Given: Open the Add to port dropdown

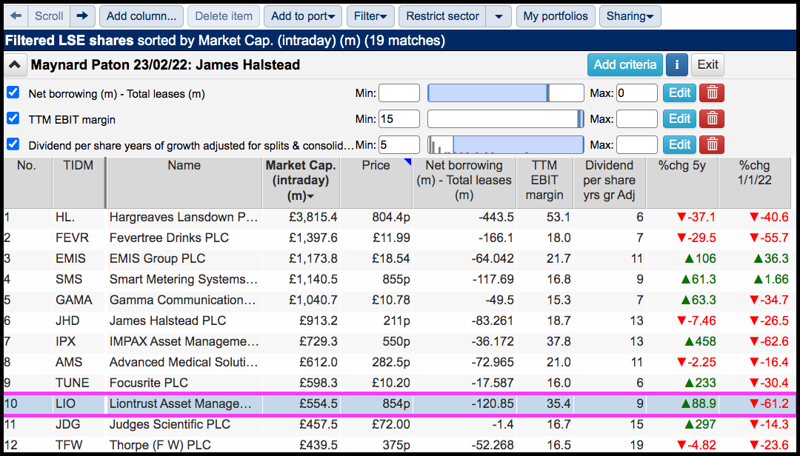Looking at the screenshot, I should (303, 16).
